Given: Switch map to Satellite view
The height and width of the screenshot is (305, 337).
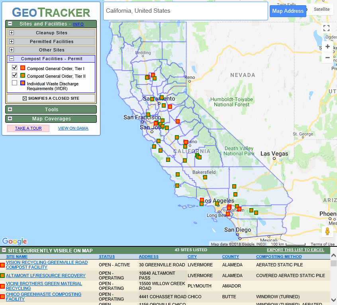Looking at the screenshot, I should tap(321, 9).
